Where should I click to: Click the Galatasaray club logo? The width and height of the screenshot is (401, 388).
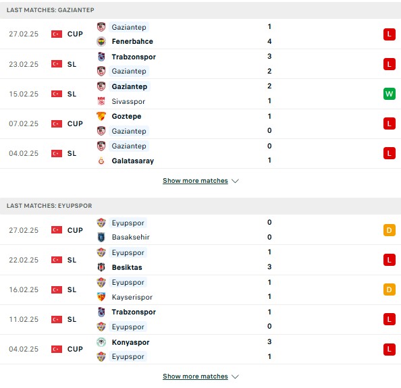click(101, 161)
